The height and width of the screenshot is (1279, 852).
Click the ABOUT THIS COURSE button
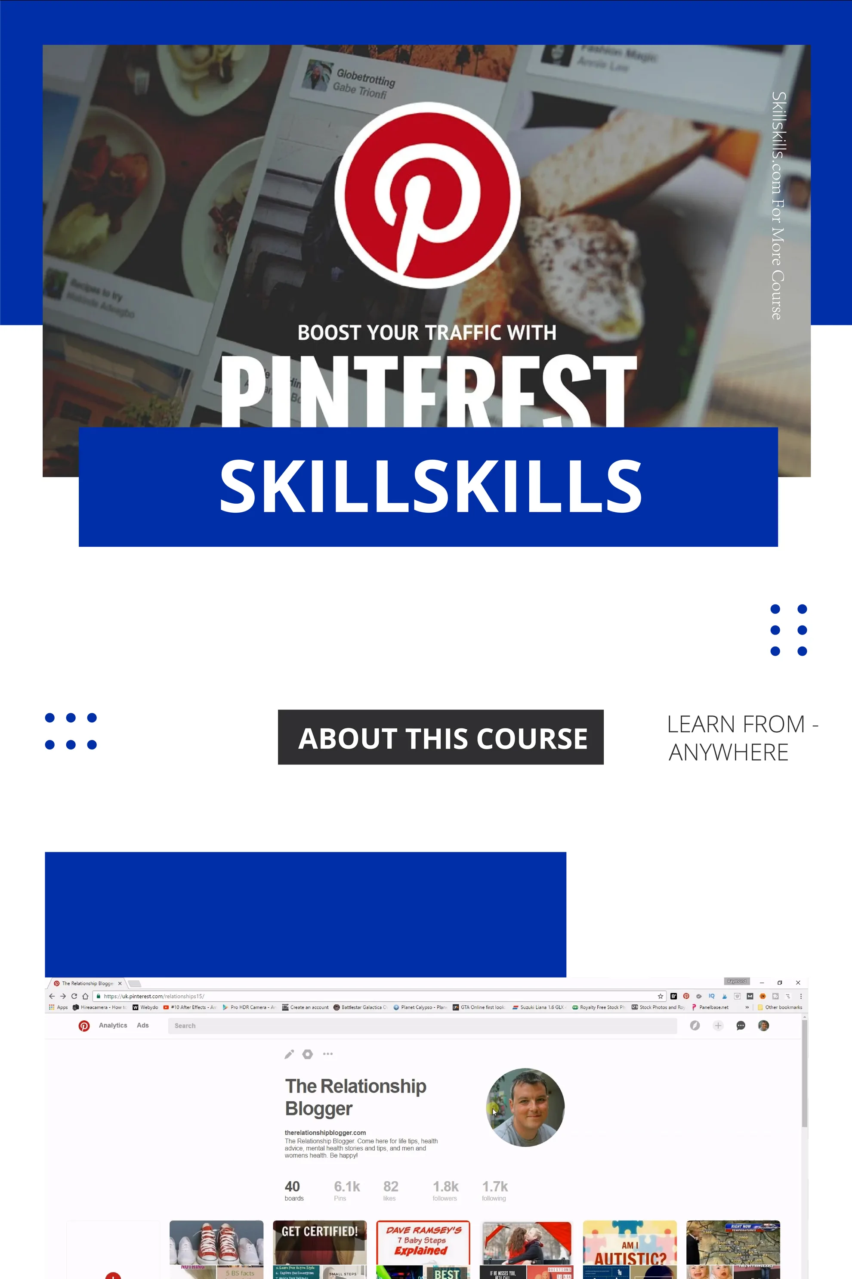pyautogui.click(x=441, y=737)
